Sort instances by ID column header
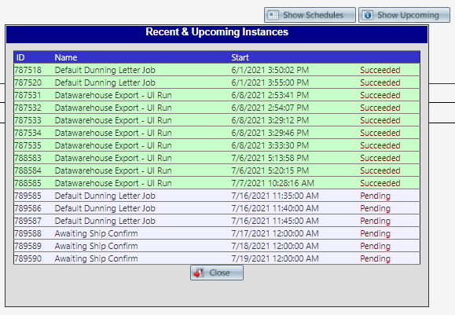The height and width of the screenshot is (315, 455). [20, 57]
